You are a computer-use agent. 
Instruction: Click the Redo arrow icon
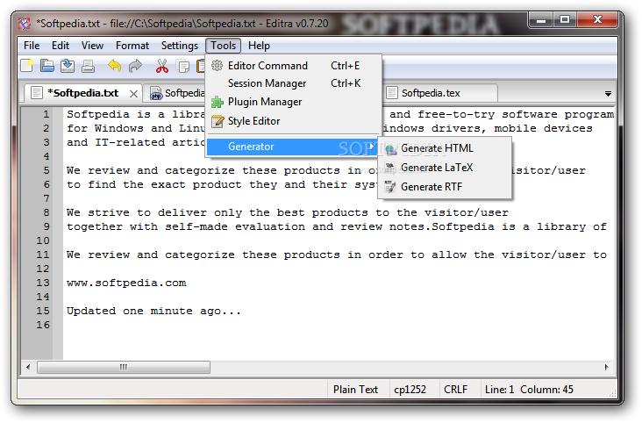pyautogui.click(x=135, y=66)
